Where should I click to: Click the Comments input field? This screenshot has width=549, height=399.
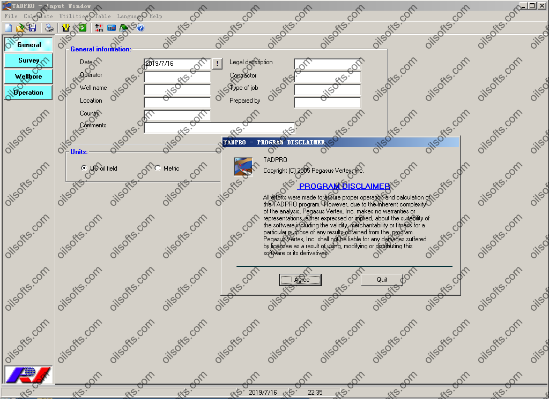(219, 127)
